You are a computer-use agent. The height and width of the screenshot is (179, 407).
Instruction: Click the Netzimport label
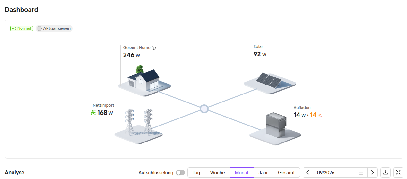[x=103, y=105]
